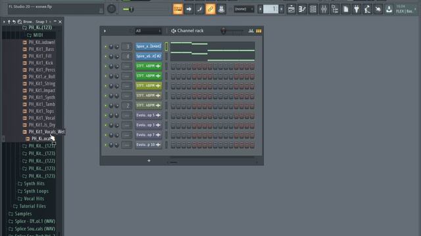
Task: Click the browser search magnifier icon
Action: (x=19, y=22)
